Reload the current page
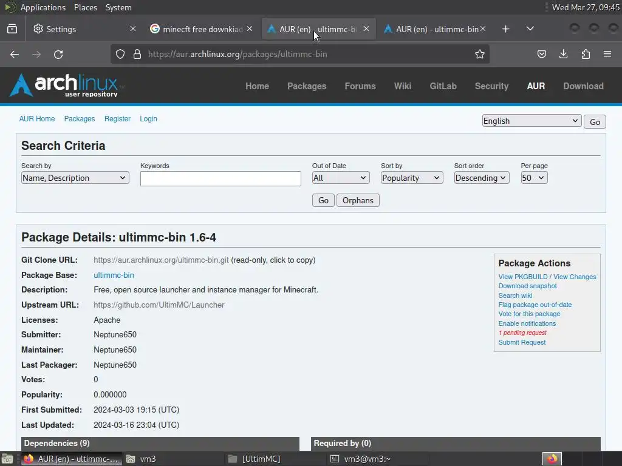Image resolution: width=622 pixels, height=466 pixels. coord(58,54)
